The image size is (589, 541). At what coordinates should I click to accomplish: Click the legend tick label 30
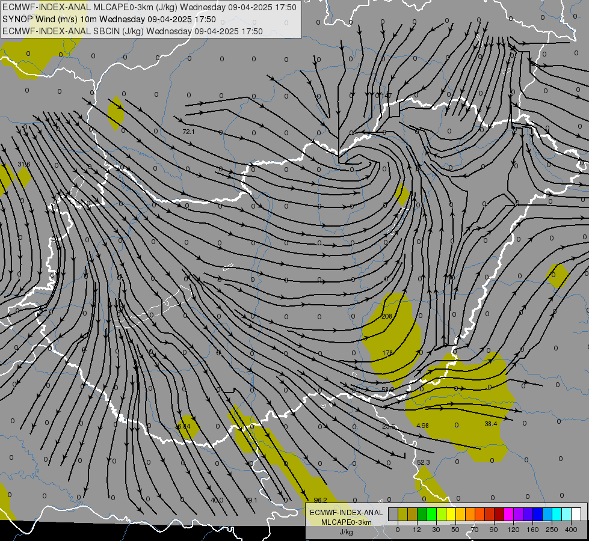click(x=436, y=530)
